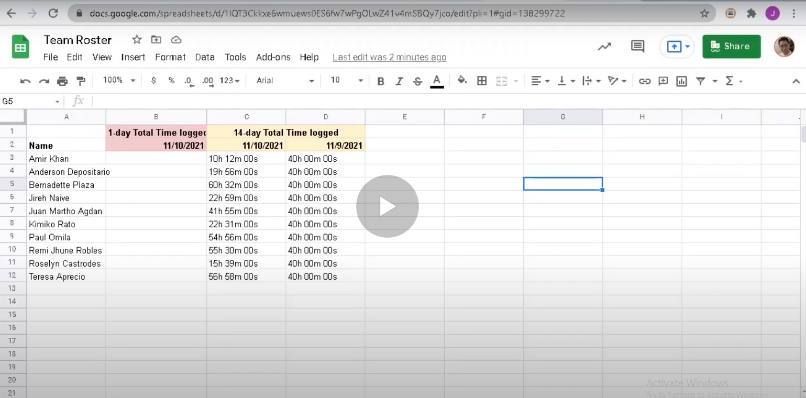This screenshot has width=806, height=398.
Task: Insert a chart using toolbar icon
Action: 681,81
